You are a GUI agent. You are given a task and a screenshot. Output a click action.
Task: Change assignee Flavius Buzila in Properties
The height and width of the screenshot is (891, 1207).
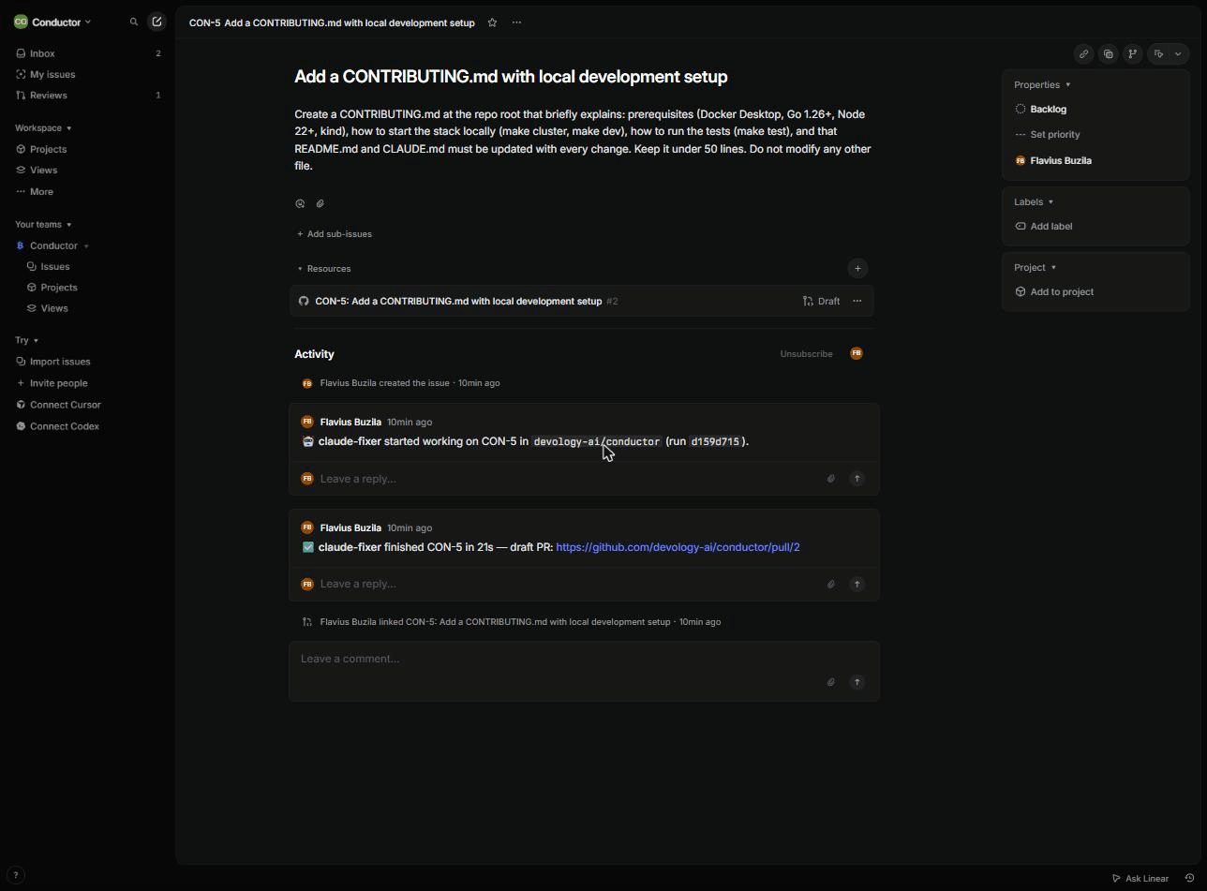point(1052,161)
